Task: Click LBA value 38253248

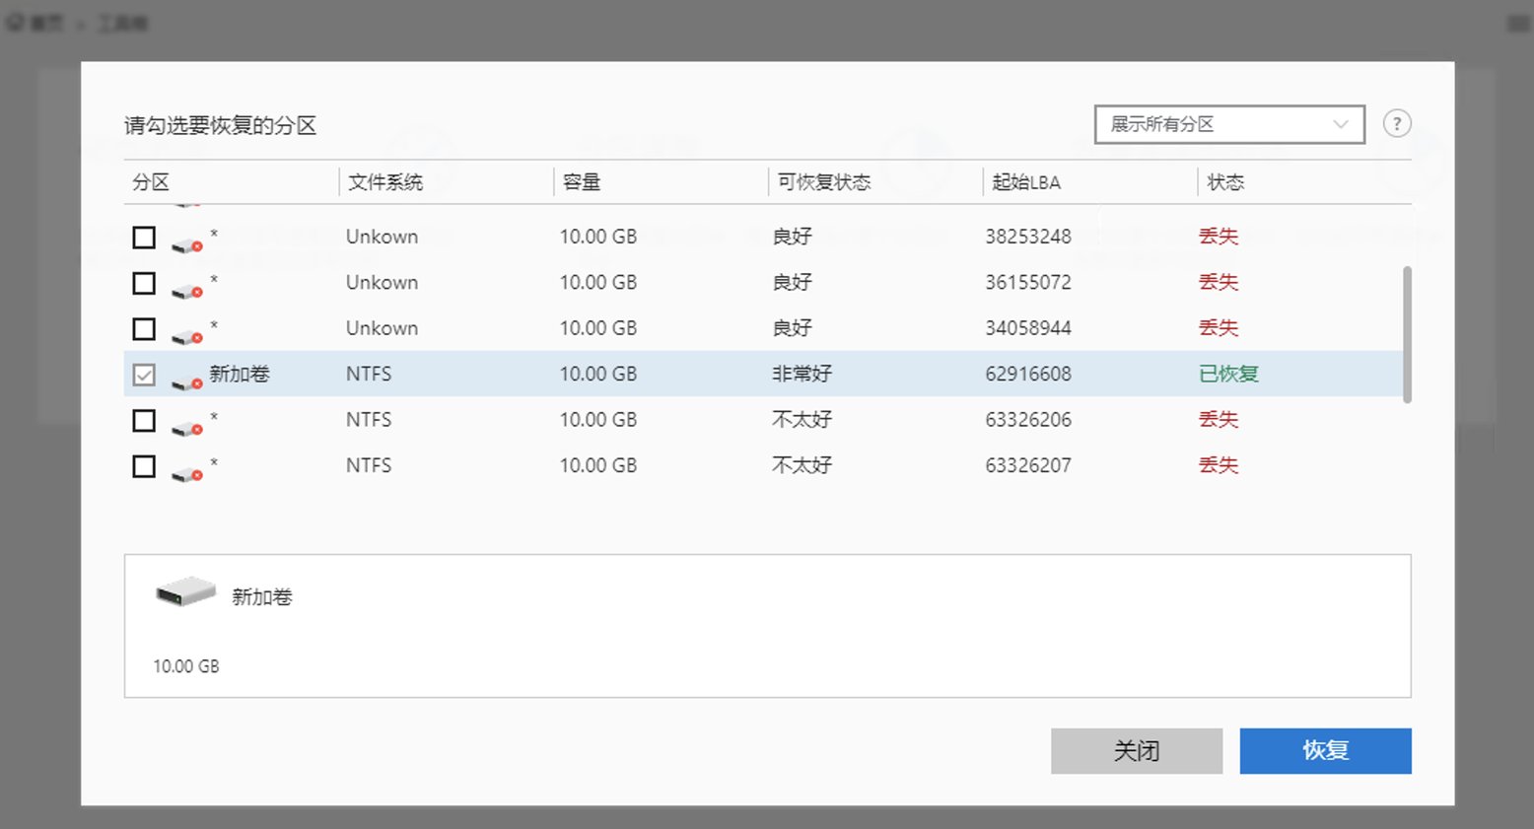Action: click(1028, 237)
